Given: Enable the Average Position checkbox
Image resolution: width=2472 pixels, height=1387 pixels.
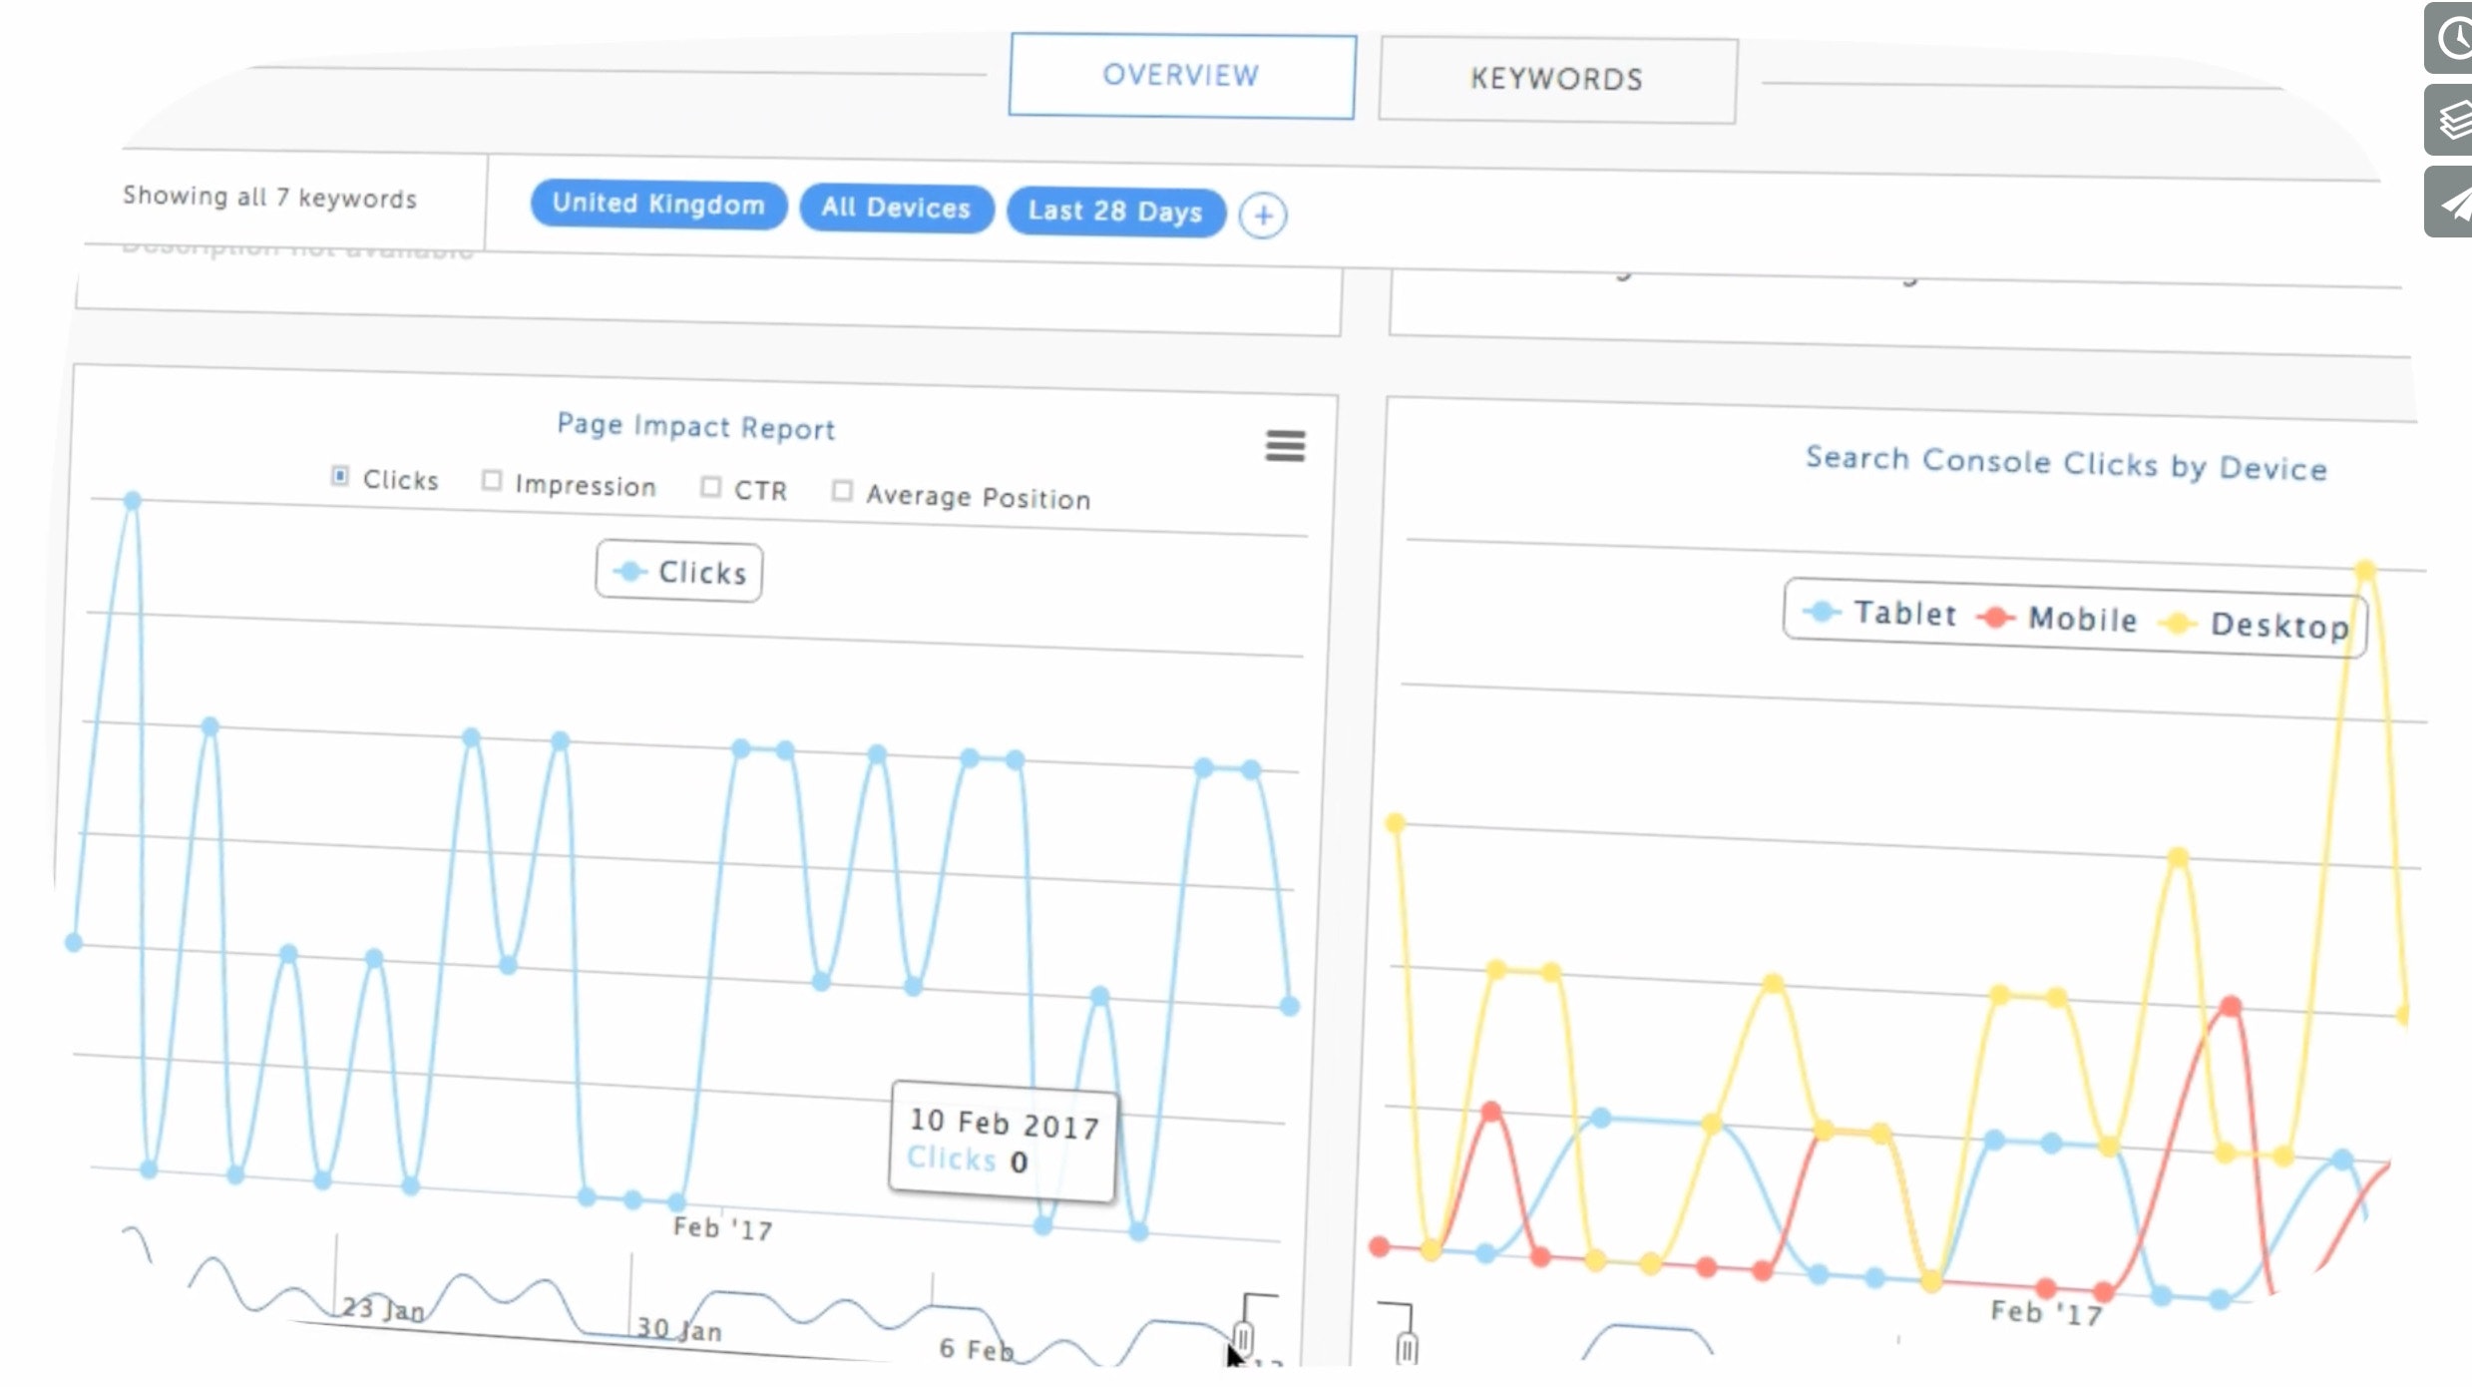Looking at the screenshot, I should point(842,491).
